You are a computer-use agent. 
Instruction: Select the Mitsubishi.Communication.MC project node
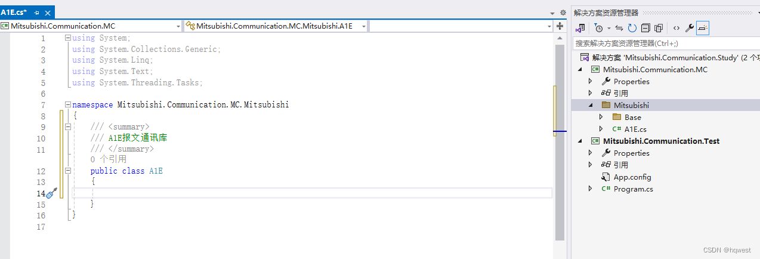pyautogui.click(x=655, y=70)
